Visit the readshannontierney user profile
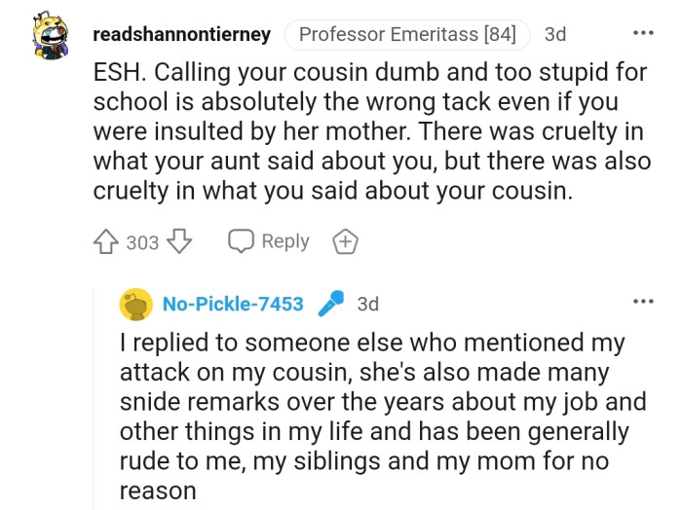Image resolution: width=682 pixels, height=510 pixels. click(181, 35)
